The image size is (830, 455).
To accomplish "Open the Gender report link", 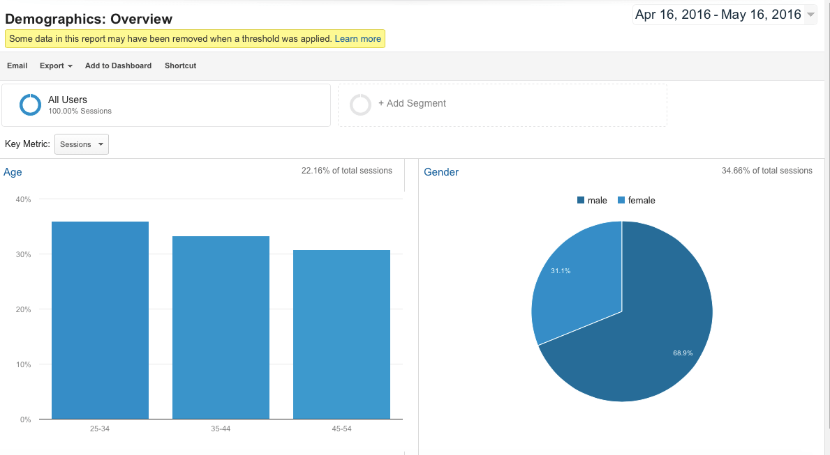I will 441,172.
